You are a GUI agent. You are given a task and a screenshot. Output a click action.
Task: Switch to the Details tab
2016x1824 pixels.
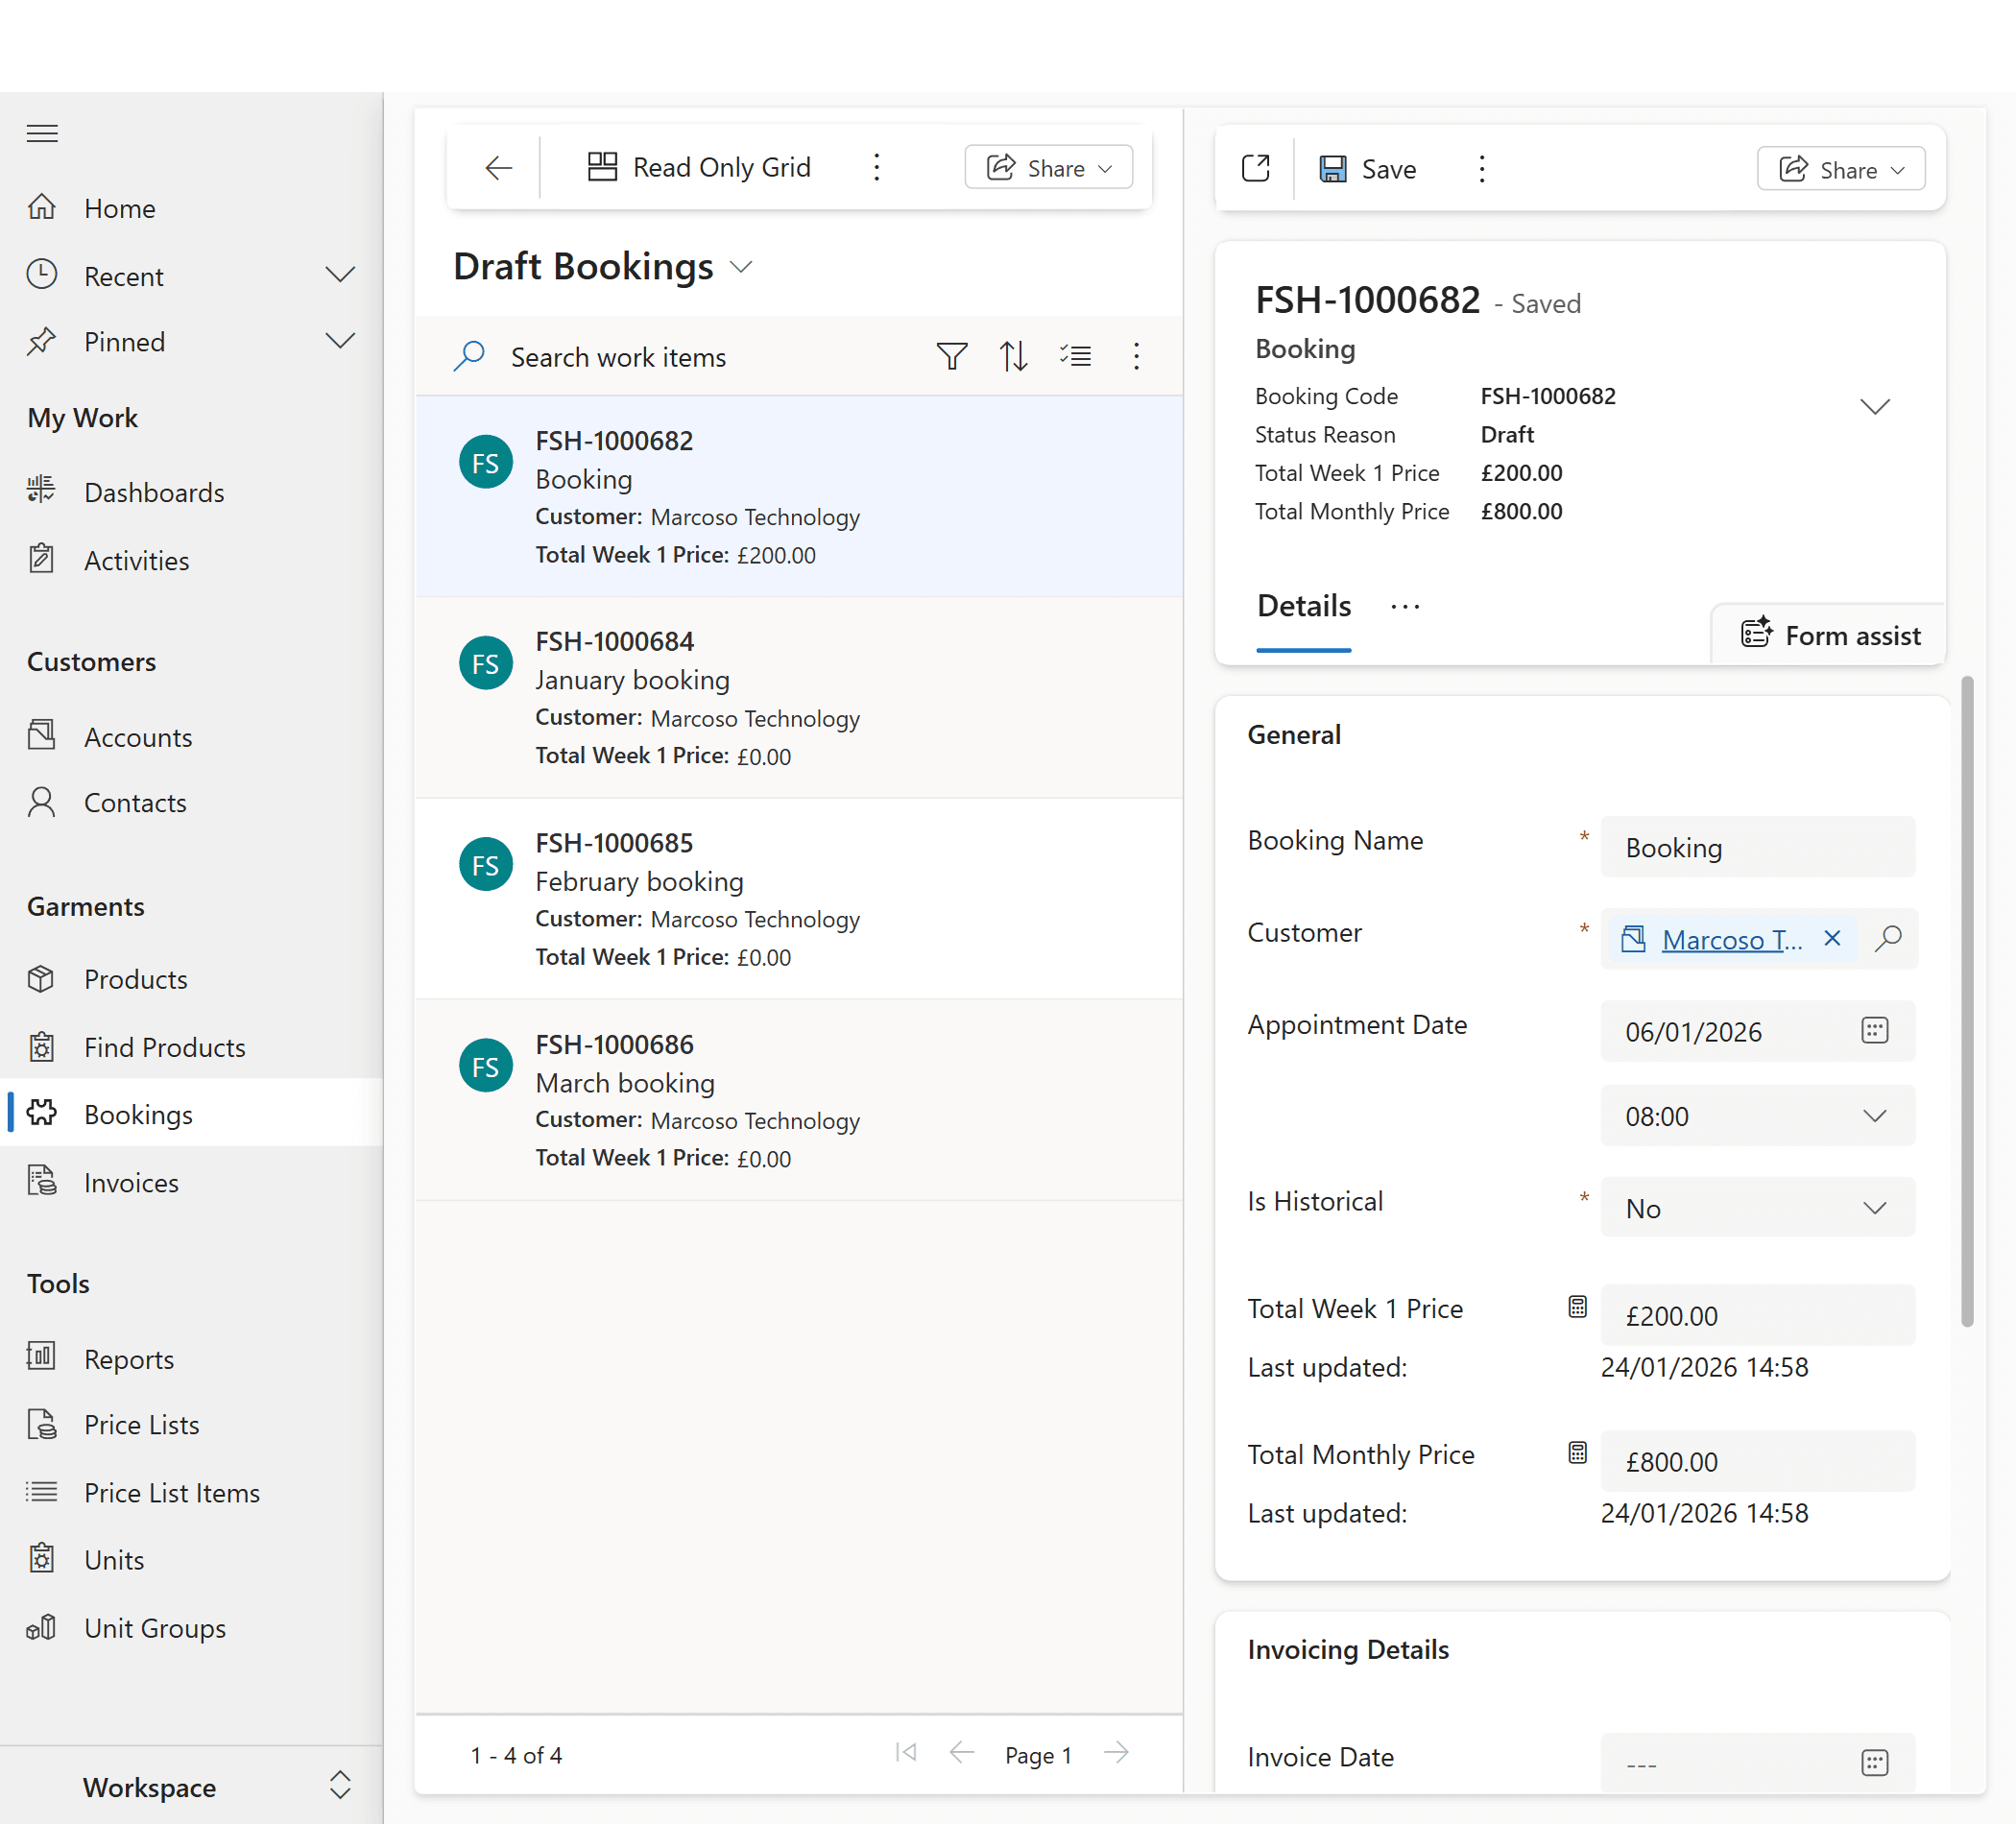[1303, 606]
